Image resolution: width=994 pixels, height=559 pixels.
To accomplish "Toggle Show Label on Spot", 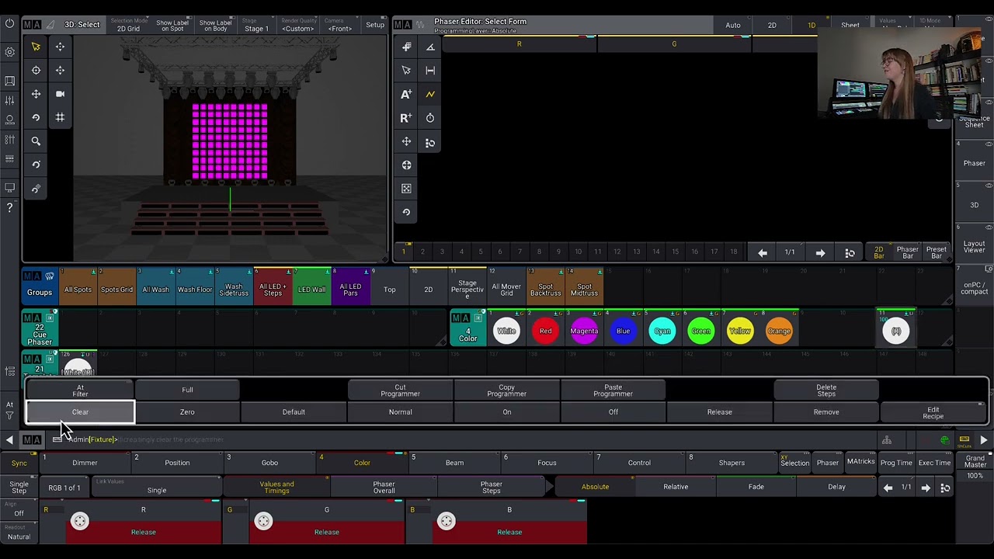I will 172,26.
